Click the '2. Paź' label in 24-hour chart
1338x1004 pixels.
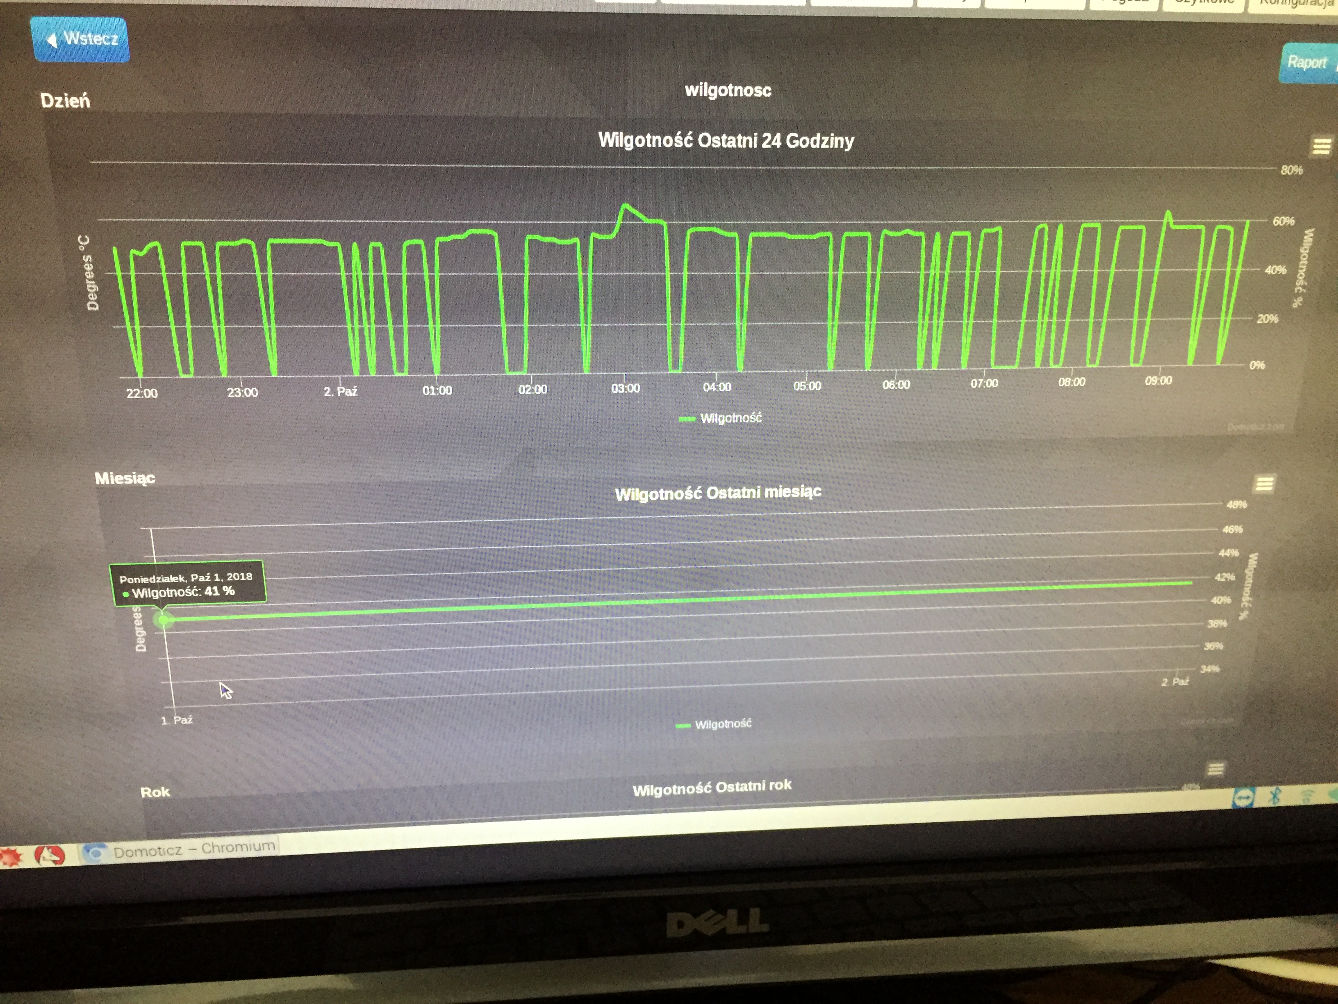click(x=341, y=392)
